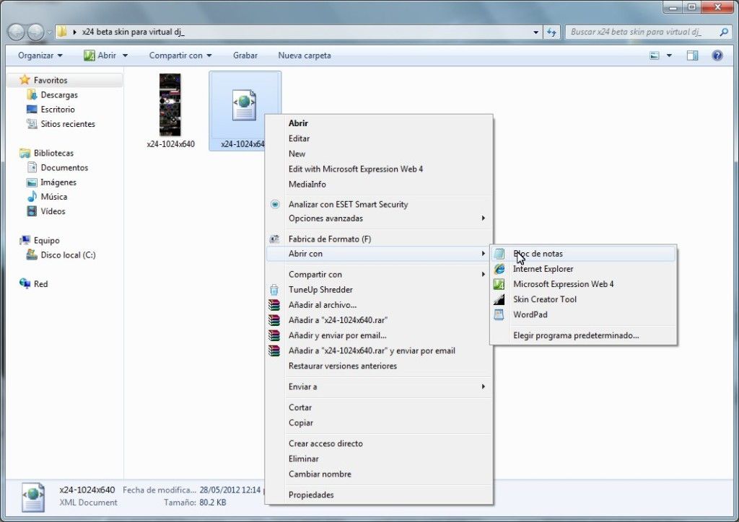Open the Help question mark icon
739x522 pixels.
pos(717,56)
